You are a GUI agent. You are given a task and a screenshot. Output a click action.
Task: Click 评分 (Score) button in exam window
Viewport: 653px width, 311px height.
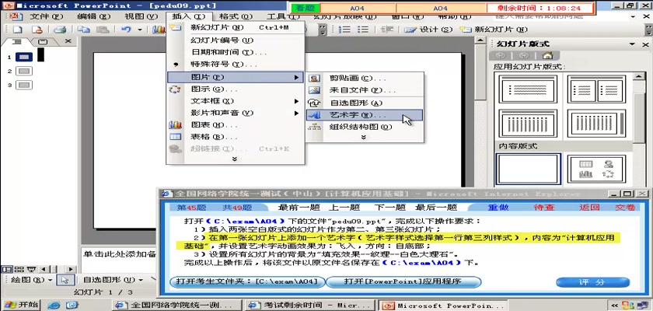[592, 282]
